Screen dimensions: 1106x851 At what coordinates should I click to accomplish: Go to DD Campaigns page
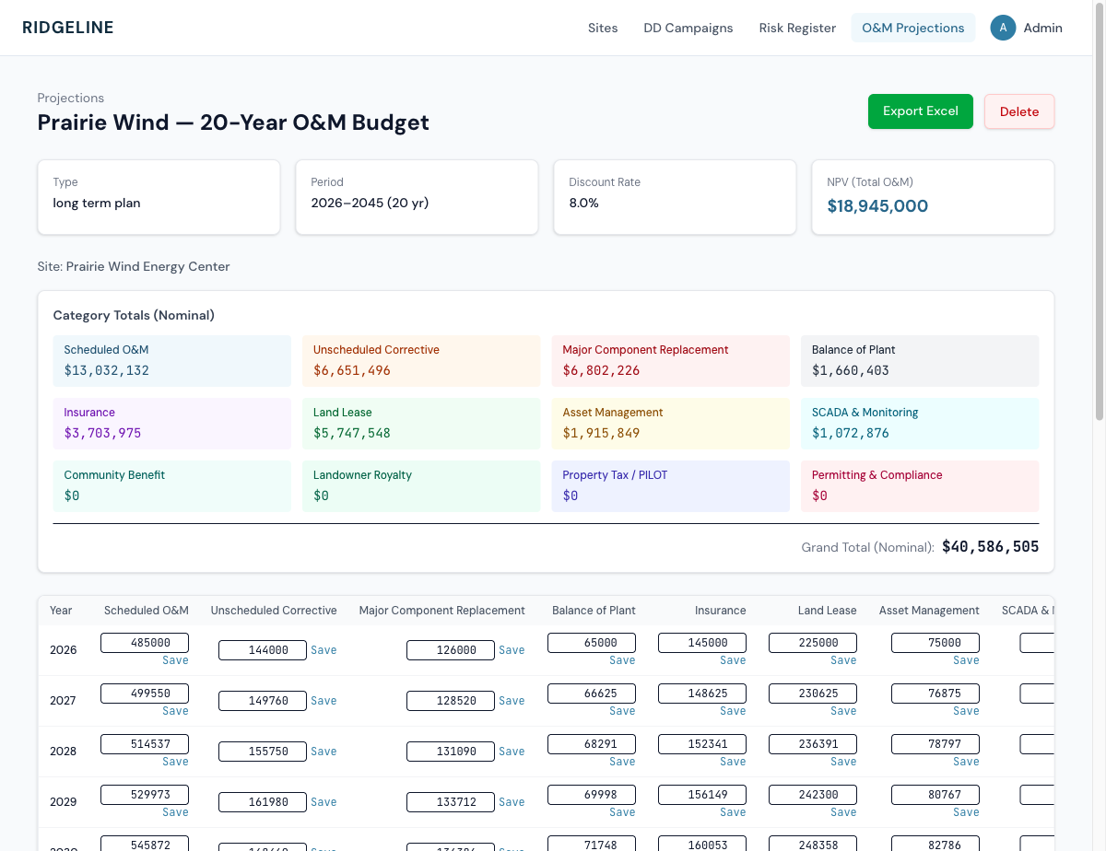(x=688, y=28)
